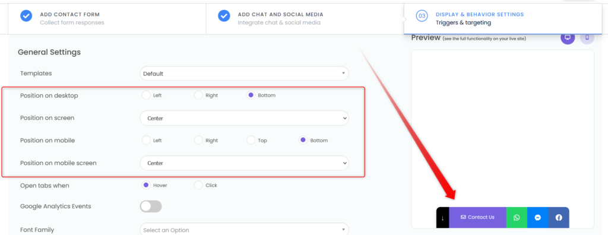This screenshot has height=235, width=608.
Task: Select Left for Position on desktop
Action: 146,95
